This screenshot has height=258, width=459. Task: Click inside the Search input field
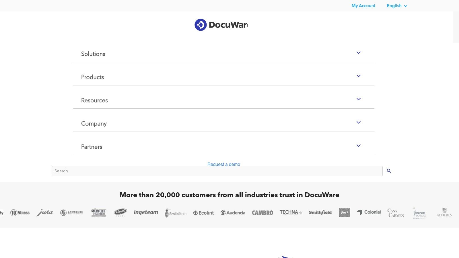pyautogui.click(x=201, y=171)
